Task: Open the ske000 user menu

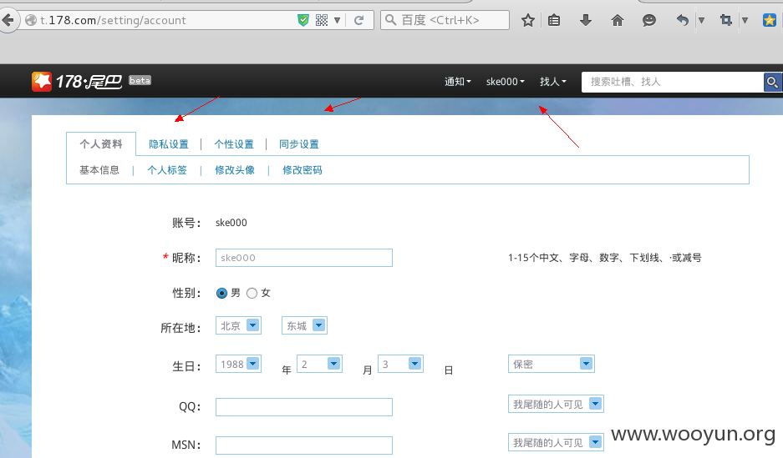Action: coord(506,81)
